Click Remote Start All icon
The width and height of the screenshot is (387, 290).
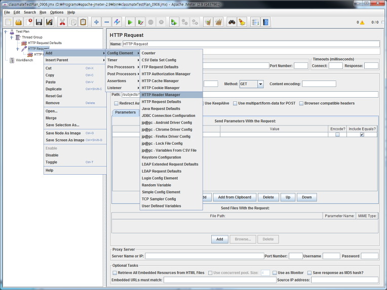(x=174, y=22)
